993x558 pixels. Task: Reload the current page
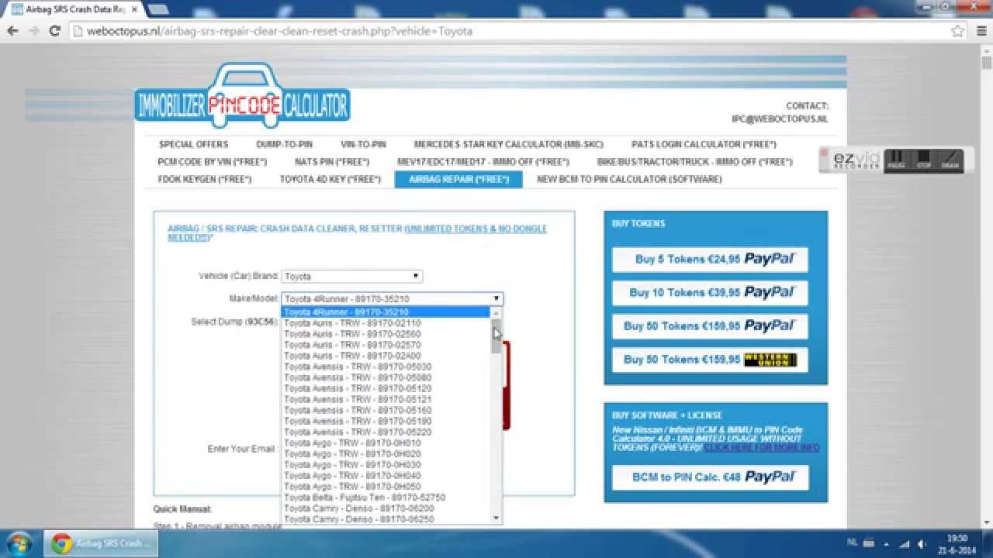pos(54,31)
